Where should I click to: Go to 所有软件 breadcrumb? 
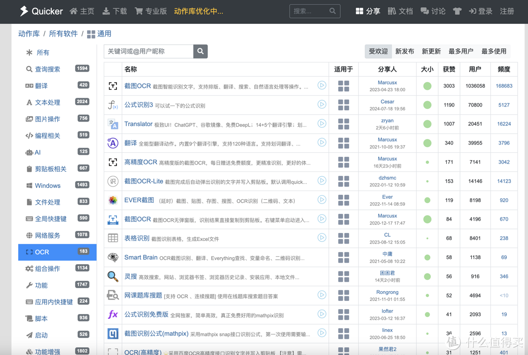63,34
